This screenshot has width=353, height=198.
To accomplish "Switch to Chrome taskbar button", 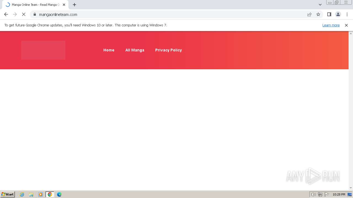I will (50, 194).
